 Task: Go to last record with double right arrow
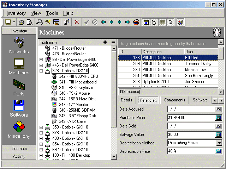coord(127,22)
